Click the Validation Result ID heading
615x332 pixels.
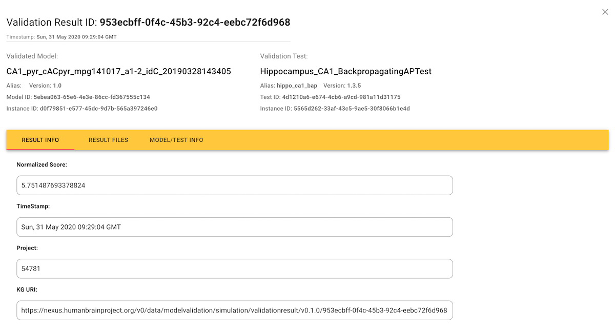point(148,23)
